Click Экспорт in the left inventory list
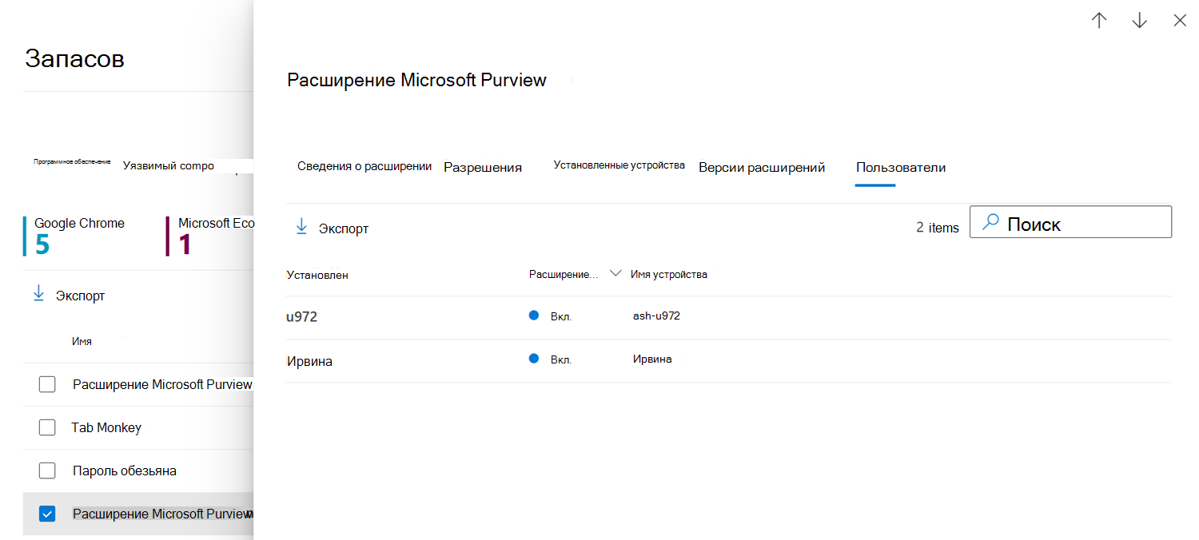Image resolution: width=1199 pixels, height=540 pixels. pos(80,296)
